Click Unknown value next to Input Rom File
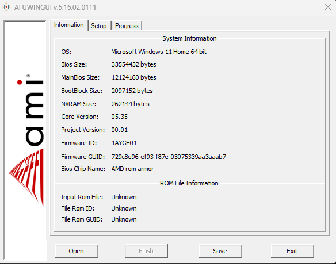Screen dimensions: 336x264 click(x=124, y=197)
